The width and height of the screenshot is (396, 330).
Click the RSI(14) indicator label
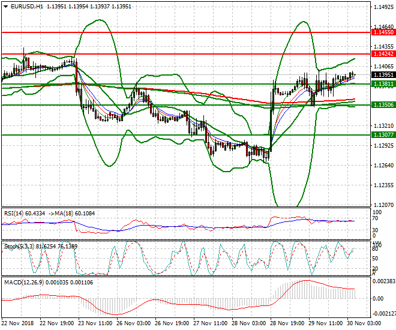(16, 212)
